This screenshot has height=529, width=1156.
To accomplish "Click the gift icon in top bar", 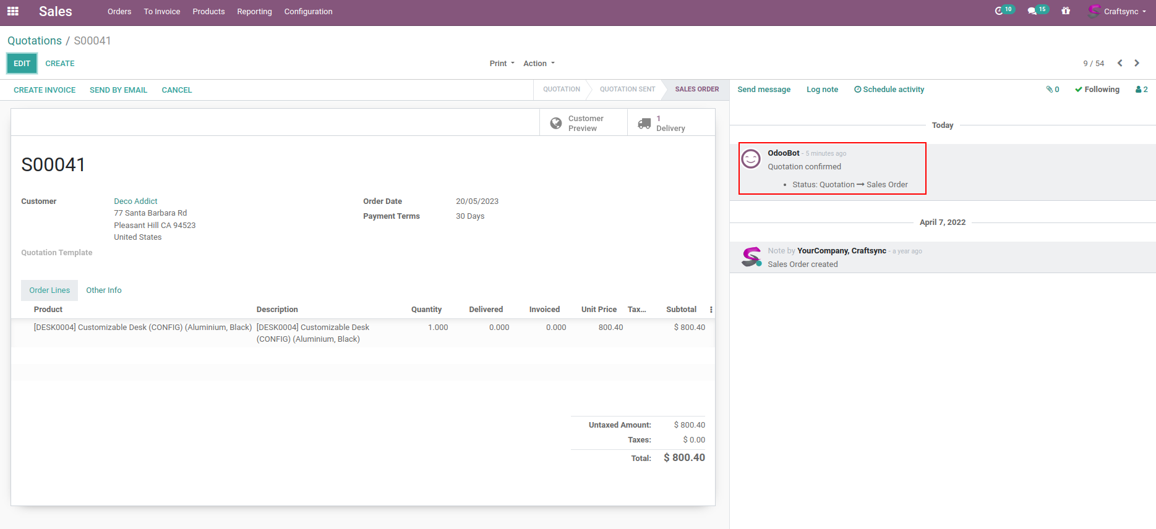I will click(1066, 11).
